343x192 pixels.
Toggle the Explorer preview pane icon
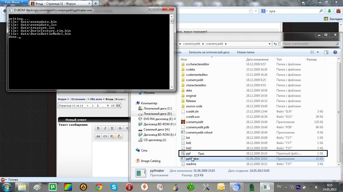point(326,52)
